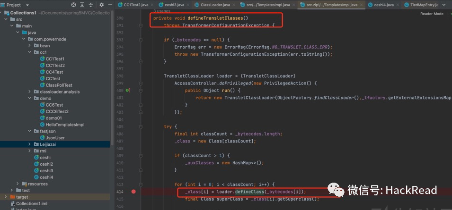Collapse the cc1 package
452x210 pixels.
click(29, 52)
